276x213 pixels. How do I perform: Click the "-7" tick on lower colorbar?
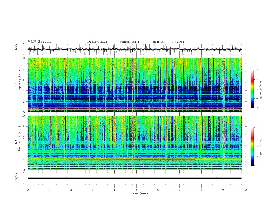pos(257,166)
